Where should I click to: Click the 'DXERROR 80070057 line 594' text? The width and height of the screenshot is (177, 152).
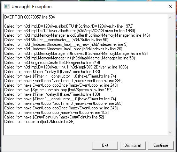click(30, 17)
